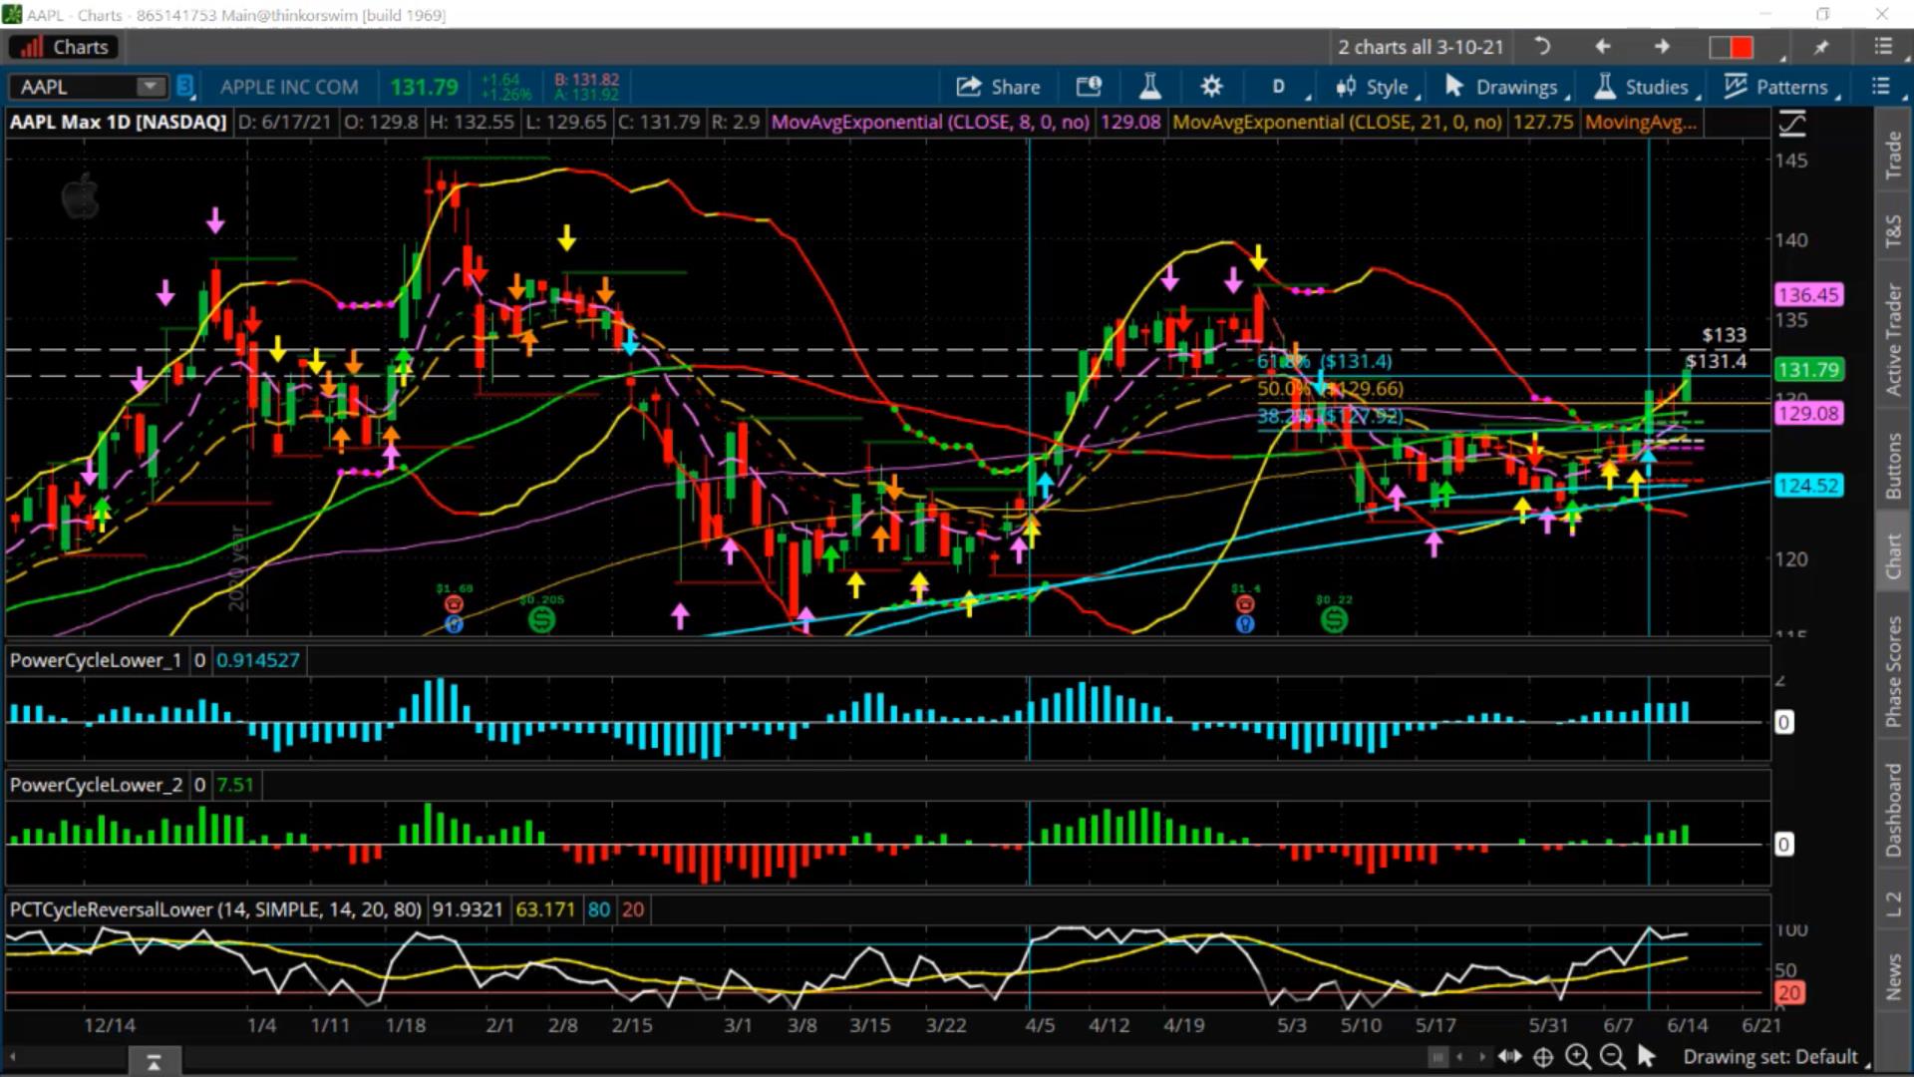This screenshot has width=1914, height=1077.
Task: Click the '2 charts all 3-10-21' workspace label
Action: coord(1421,47)
